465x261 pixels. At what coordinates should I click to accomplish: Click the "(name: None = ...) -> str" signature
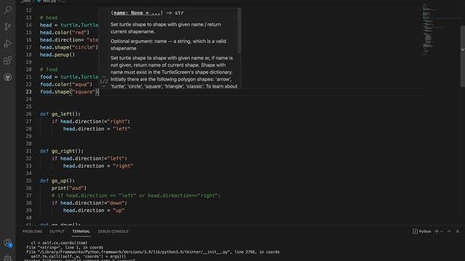coord(147,13)
